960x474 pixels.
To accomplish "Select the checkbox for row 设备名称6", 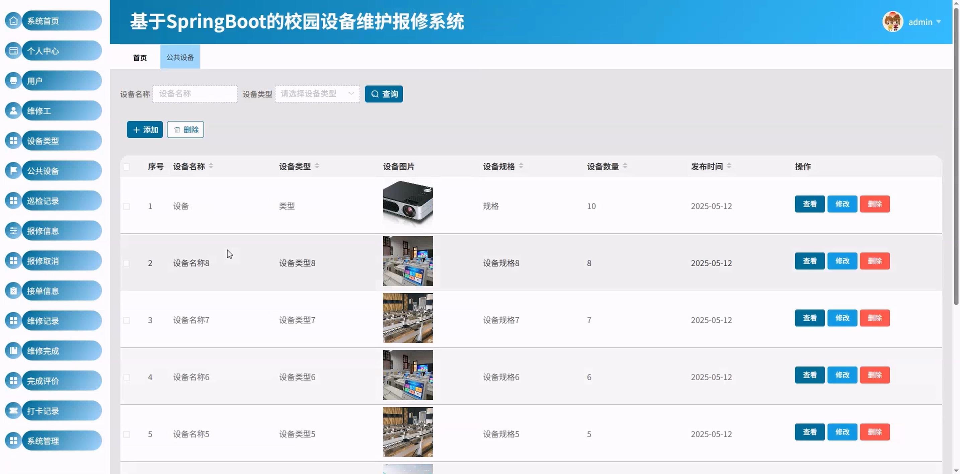I will (x=127, y=378).
